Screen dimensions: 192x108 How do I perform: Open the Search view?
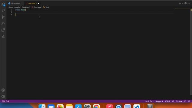click(3, 11)
